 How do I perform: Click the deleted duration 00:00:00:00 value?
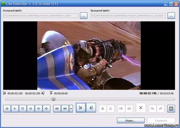(61, 93)
